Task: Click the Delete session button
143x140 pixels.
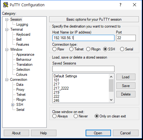Action: 126,94
